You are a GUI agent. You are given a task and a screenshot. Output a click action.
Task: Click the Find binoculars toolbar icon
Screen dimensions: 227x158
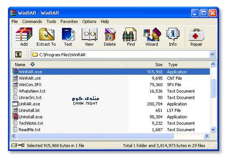[130, 34]
